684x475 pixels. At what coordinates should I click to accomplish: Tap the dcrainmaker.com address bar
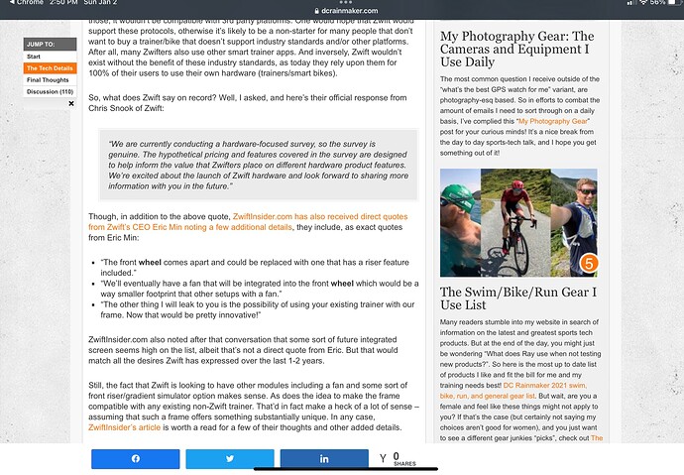point(346,11)
